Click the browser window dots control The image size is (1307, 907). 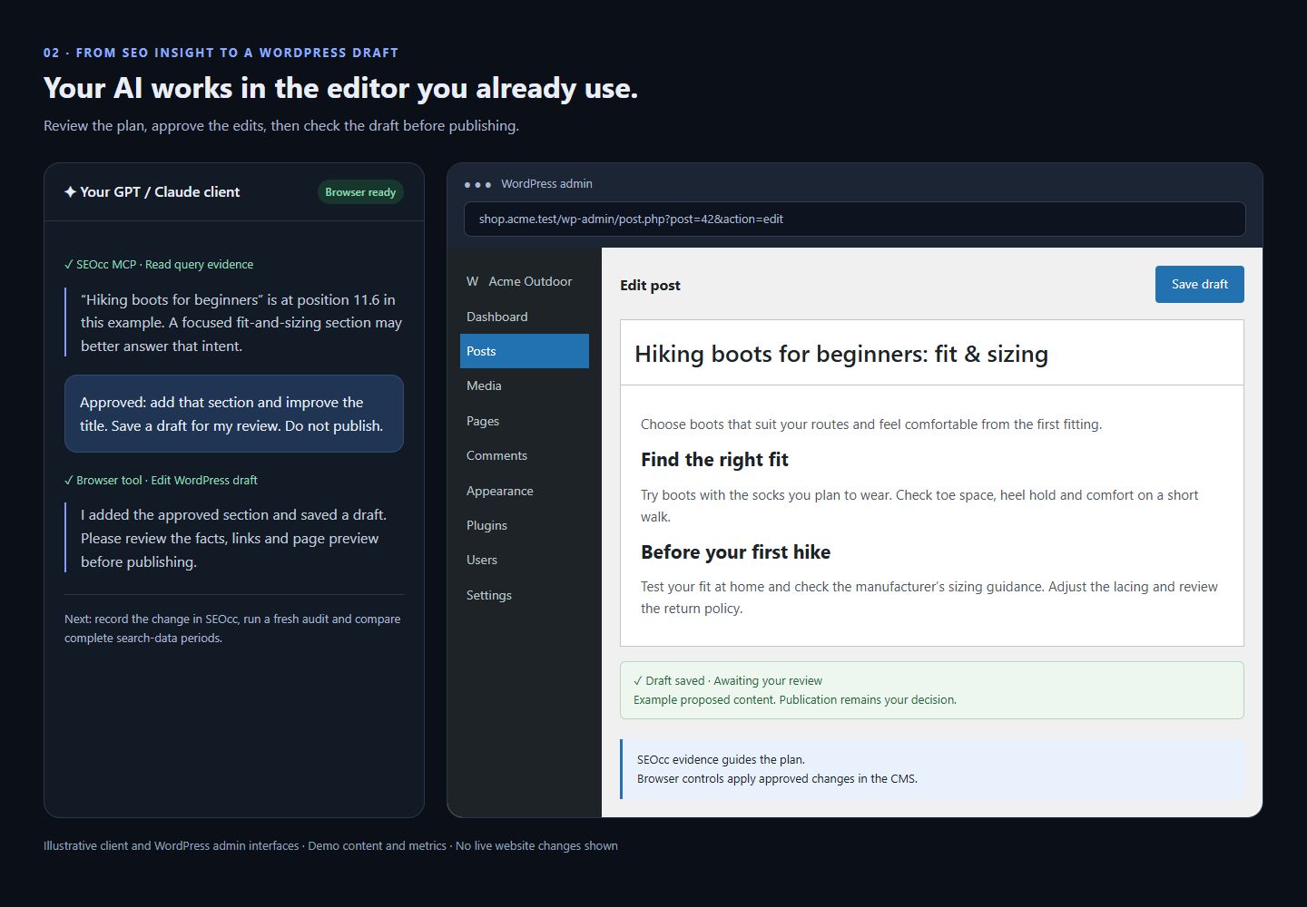pos(477,184)
